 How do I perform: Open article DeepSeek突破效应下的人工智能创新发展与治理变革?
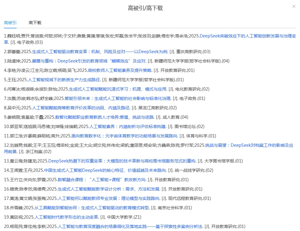point(248,36)
